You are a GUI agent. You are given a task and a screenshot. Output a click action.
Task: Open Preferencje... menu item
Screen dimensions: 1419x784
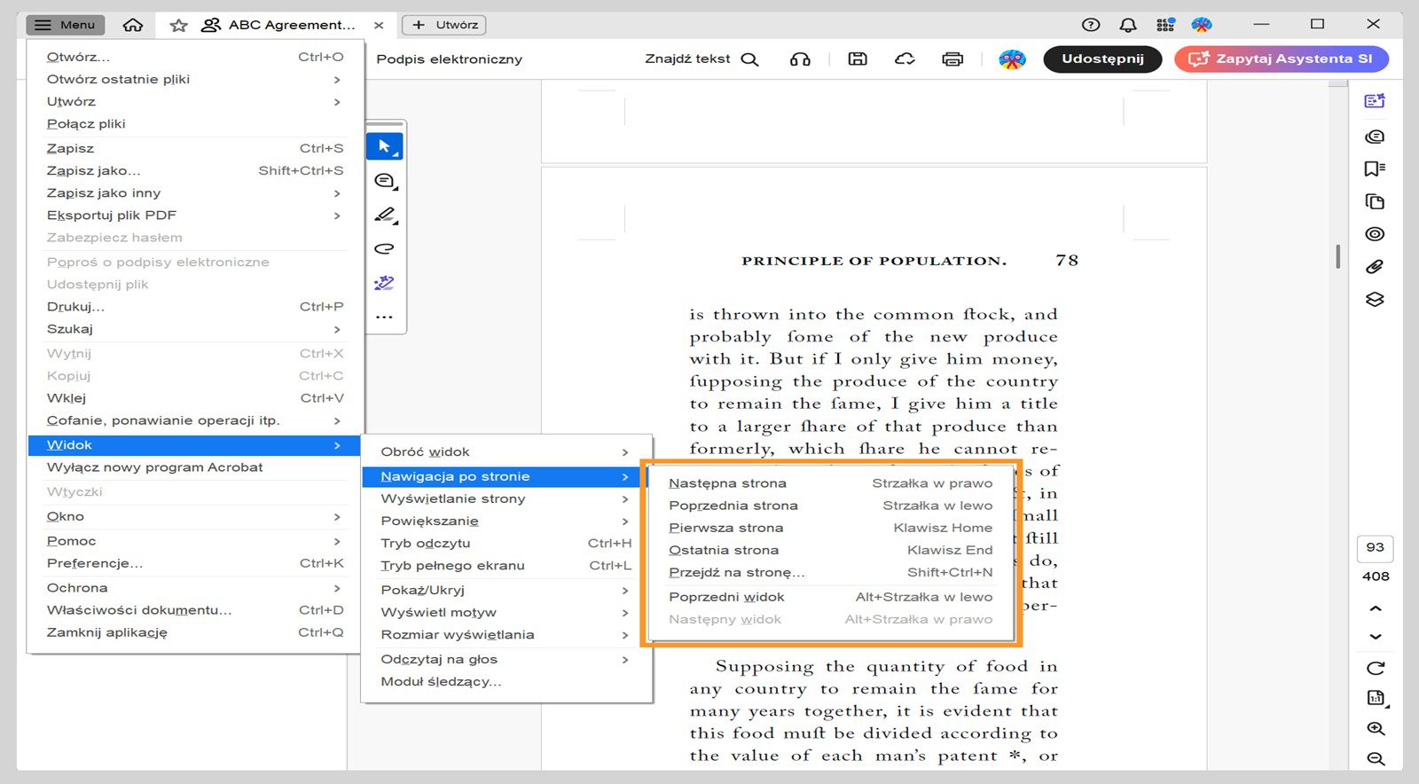click(x=194, y=563)
